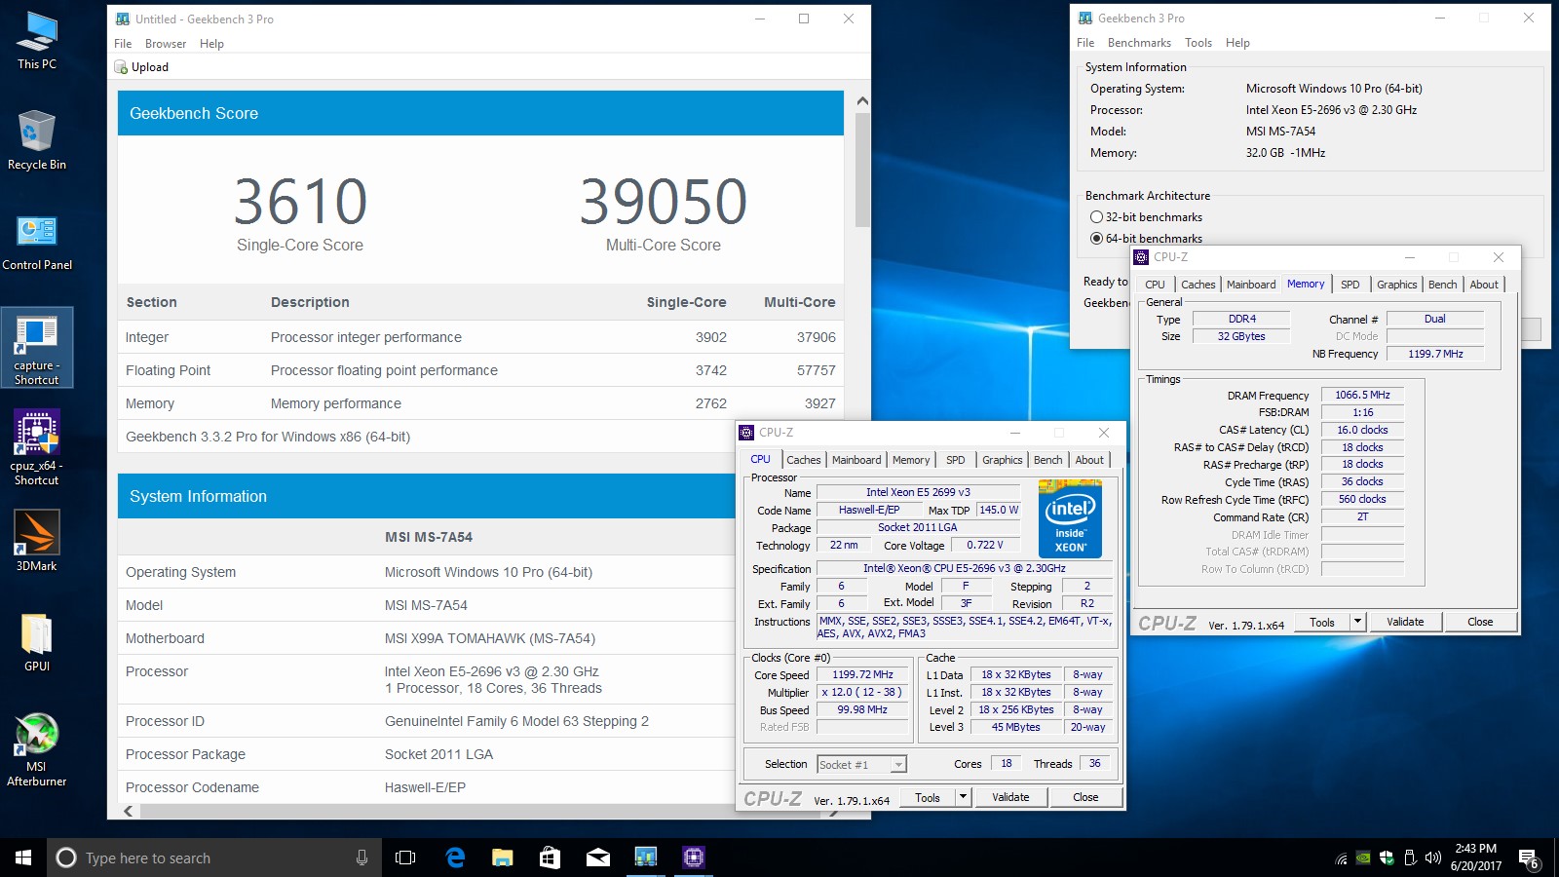
Task: Click the 3610 Single-Core Score value
Action: [x=300, y=202]
